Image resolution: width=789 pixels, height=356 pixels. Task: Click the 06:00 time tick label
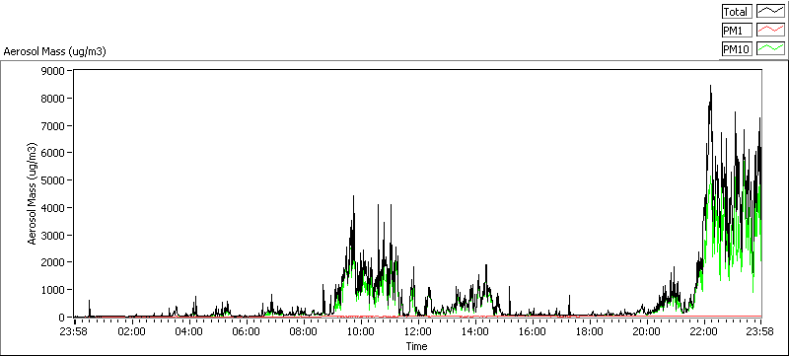pyautogui.click(x=247, y=332)
